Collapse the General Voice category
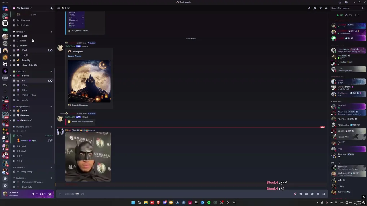367x206 pixels. (x=22, y=127)
